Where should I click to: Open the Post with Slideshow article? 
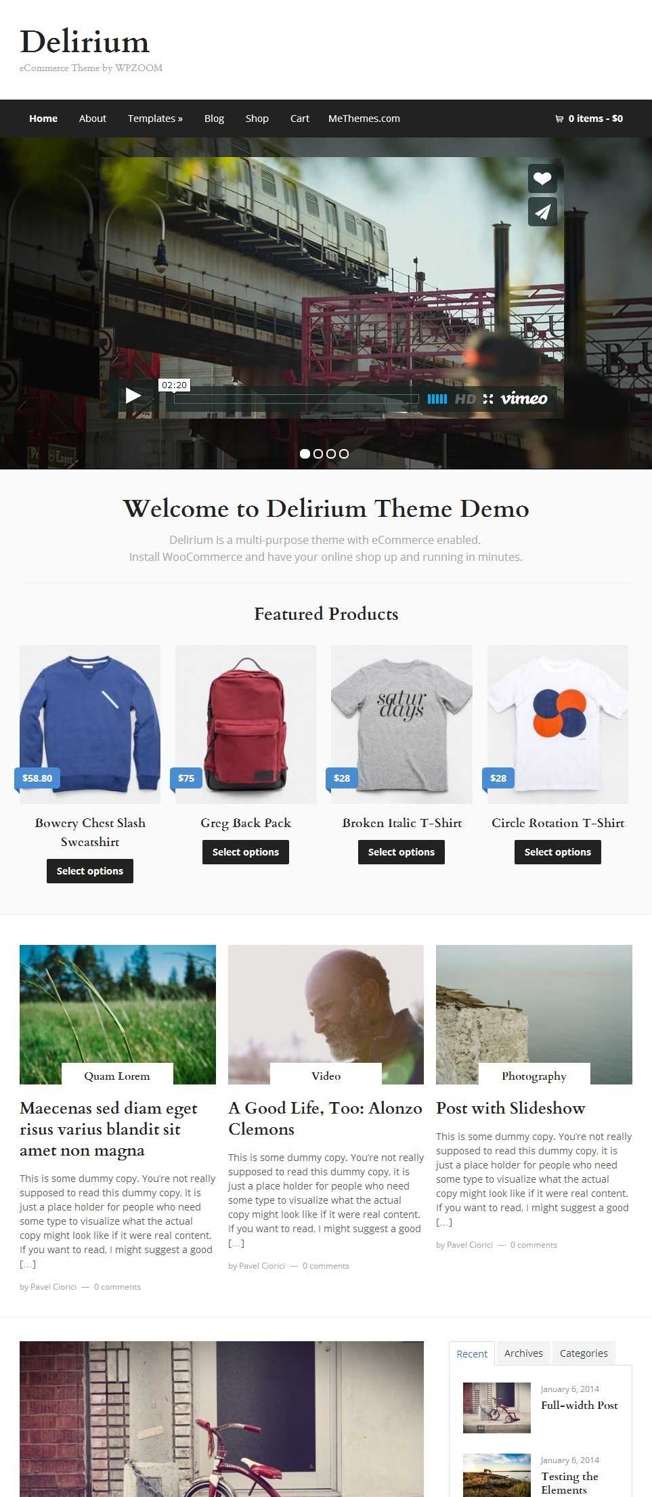pos(510,1108)
